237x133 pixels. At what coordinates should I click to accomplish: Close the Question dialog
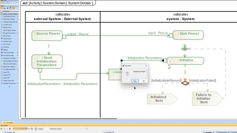click(146, 66)
